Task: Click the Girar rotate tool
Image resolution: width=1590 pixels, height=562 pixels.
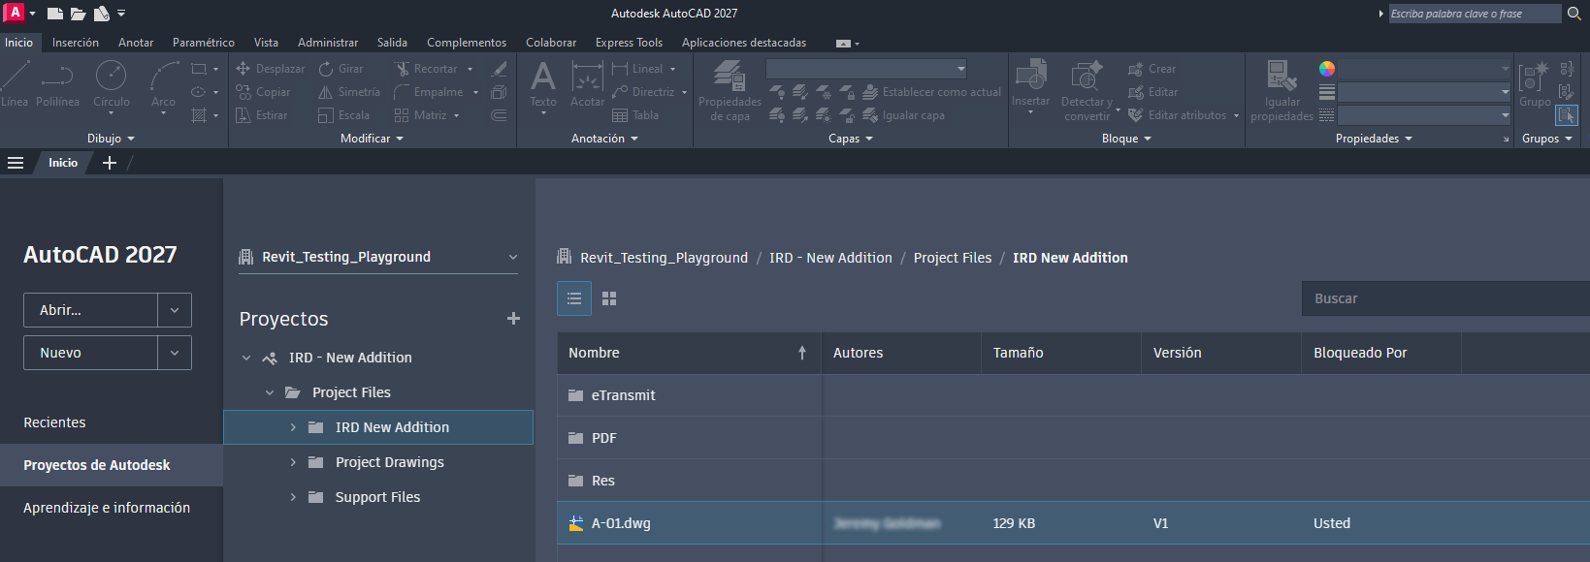Action: 341,69
